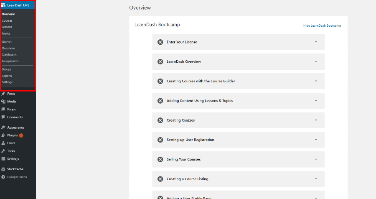Expand Setting-up User Registration section arrow
Viewport: 376px width, 199px height.
[316, 140]
